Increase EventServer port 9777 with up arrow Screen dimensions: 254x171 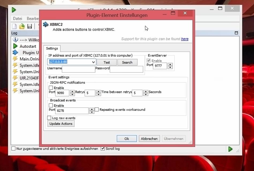(x=170, y=64)
